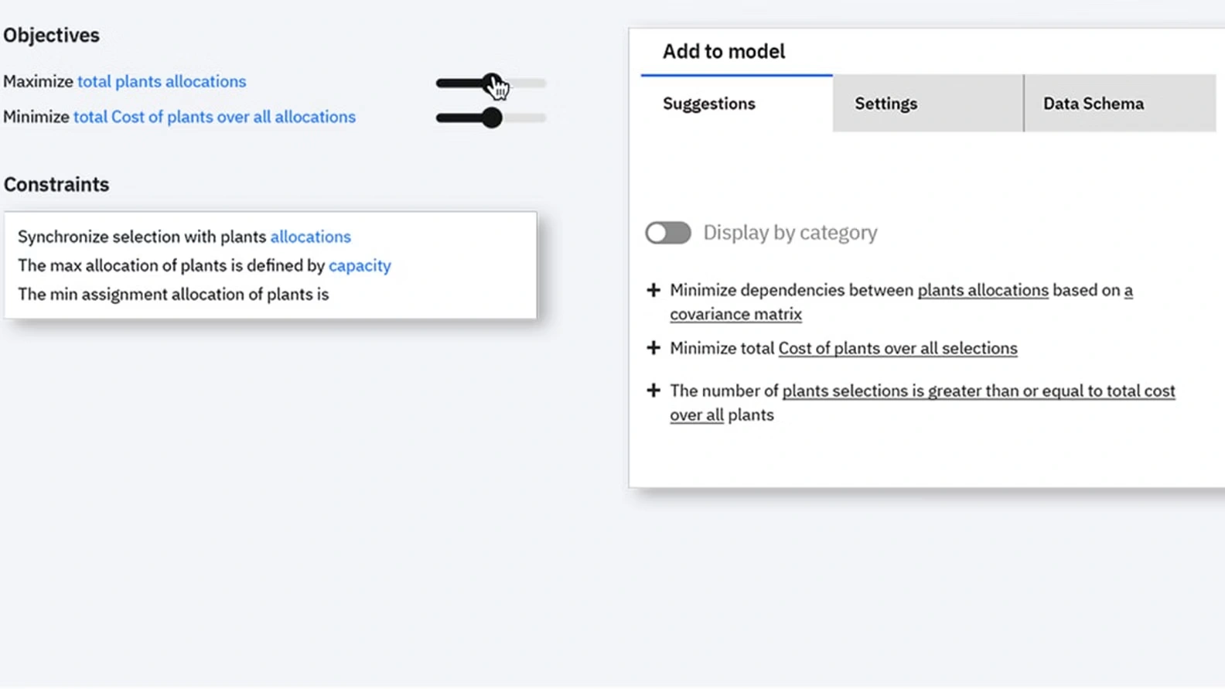Click the underlined Cost of plants over all selections term
This screenshot has width=1225, height=689.
tap(897, 348)
